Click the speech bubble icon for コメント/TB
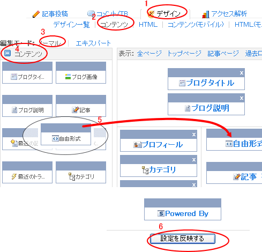 pyautogui.click(x=91, y=14)
